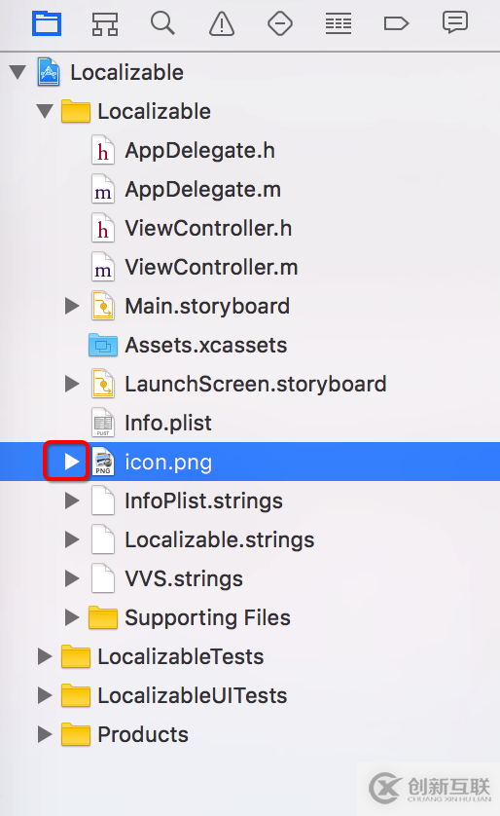Show the Debug navigator lines icon
The image size is (500, 816).
[339, 23]
